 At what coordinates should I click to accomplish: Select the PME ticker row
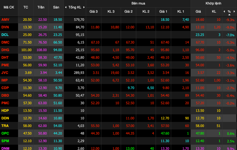(x=5, y=65)
